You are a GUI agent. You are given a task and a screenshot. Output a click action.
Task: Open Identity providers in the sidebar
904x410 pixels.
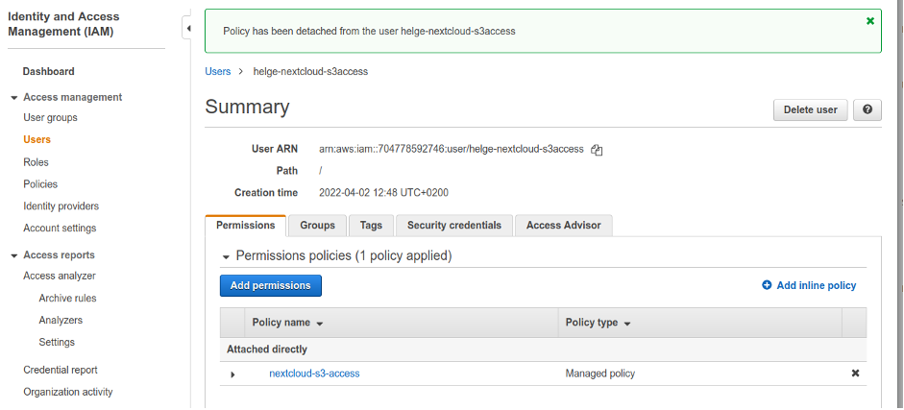point(61,206)
